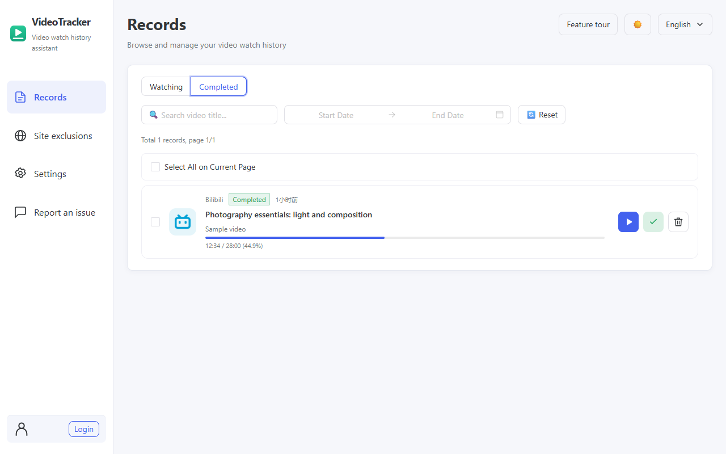Click the Bilibili source label text
This screenshot has width=726, height=454.
(214, 200)
